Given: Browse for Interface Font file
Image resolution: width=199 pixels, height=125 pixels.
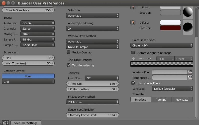Looking at the screenshot, I should pos(190,72).
